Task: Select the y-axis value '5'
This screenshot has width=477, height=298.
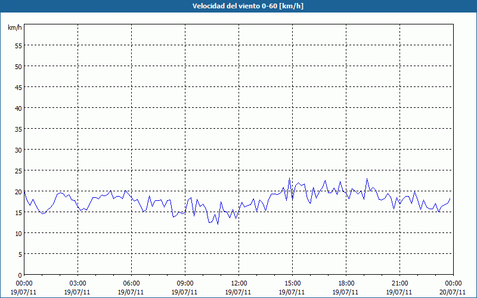Action: pos(20,254)
